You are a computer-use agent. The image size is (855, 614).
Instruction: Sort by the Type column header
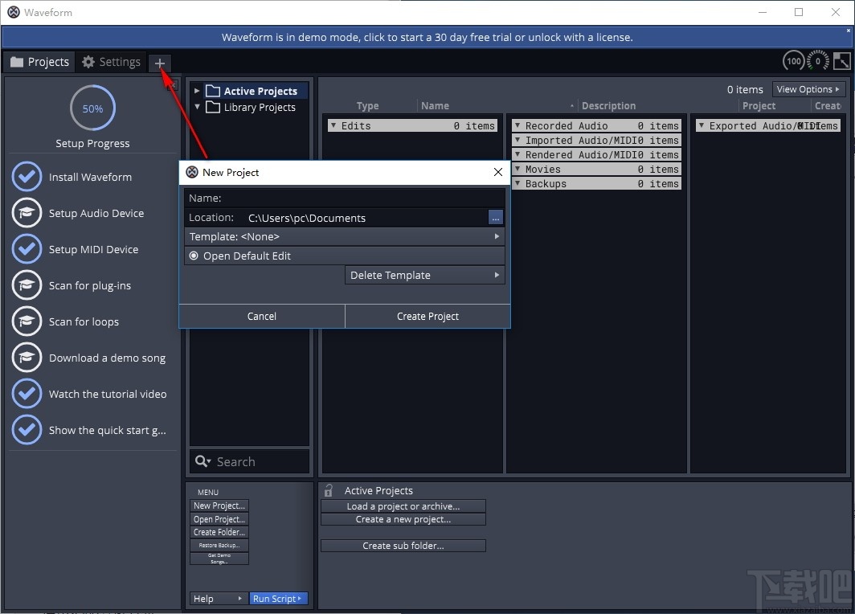pyautogui.click(x=367, y=106)
